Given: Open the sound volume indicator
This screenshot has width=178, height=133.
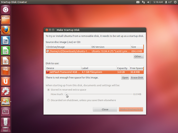Looking at the screenshot, I should [149, 2].
